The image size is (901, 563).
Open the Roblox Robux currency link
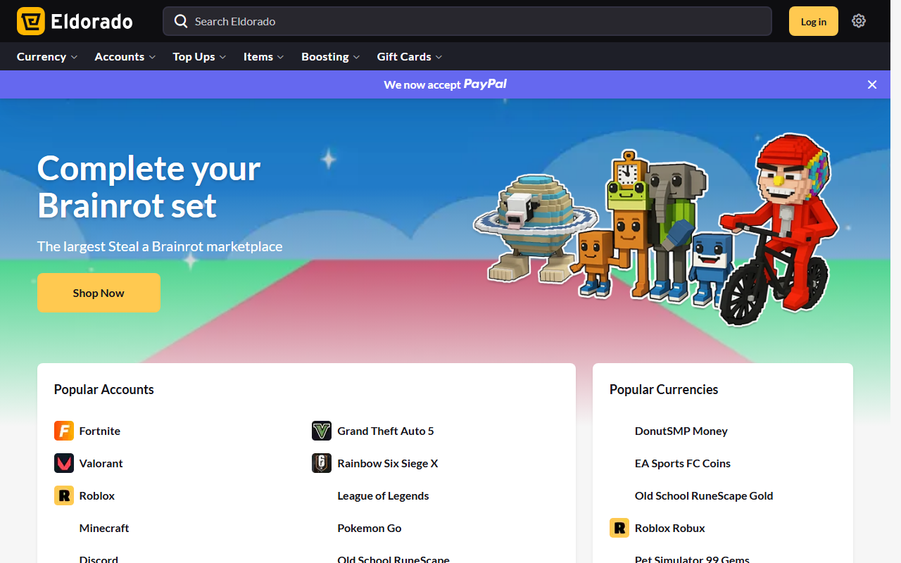(x=670, y=528)
